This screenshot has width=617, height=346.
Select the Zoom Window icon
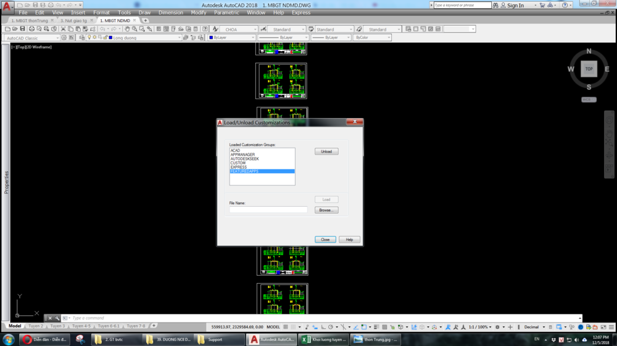[142, 29]
